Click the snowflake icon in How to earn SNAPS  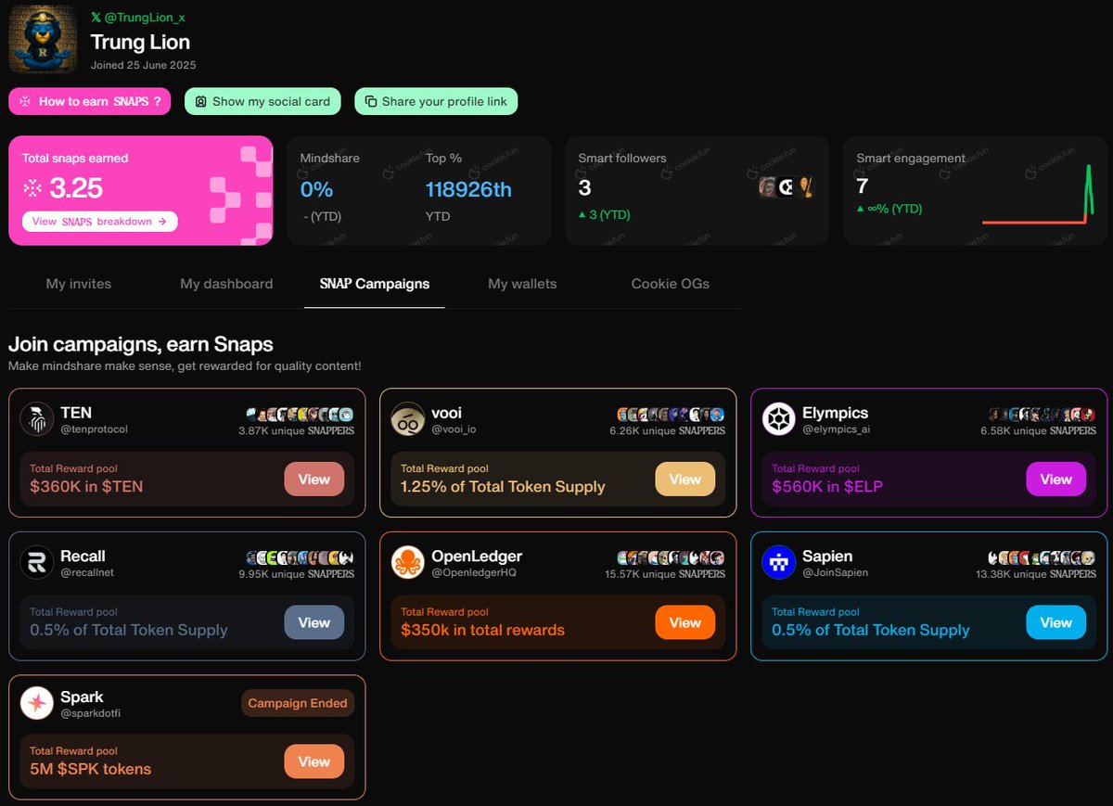click(26, 101)
